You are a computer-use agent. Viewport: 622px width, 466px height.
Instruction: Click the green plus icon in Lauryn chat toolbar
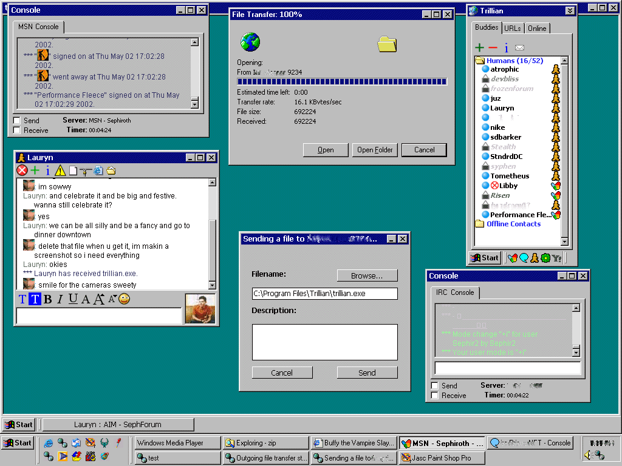click(35, 171)
